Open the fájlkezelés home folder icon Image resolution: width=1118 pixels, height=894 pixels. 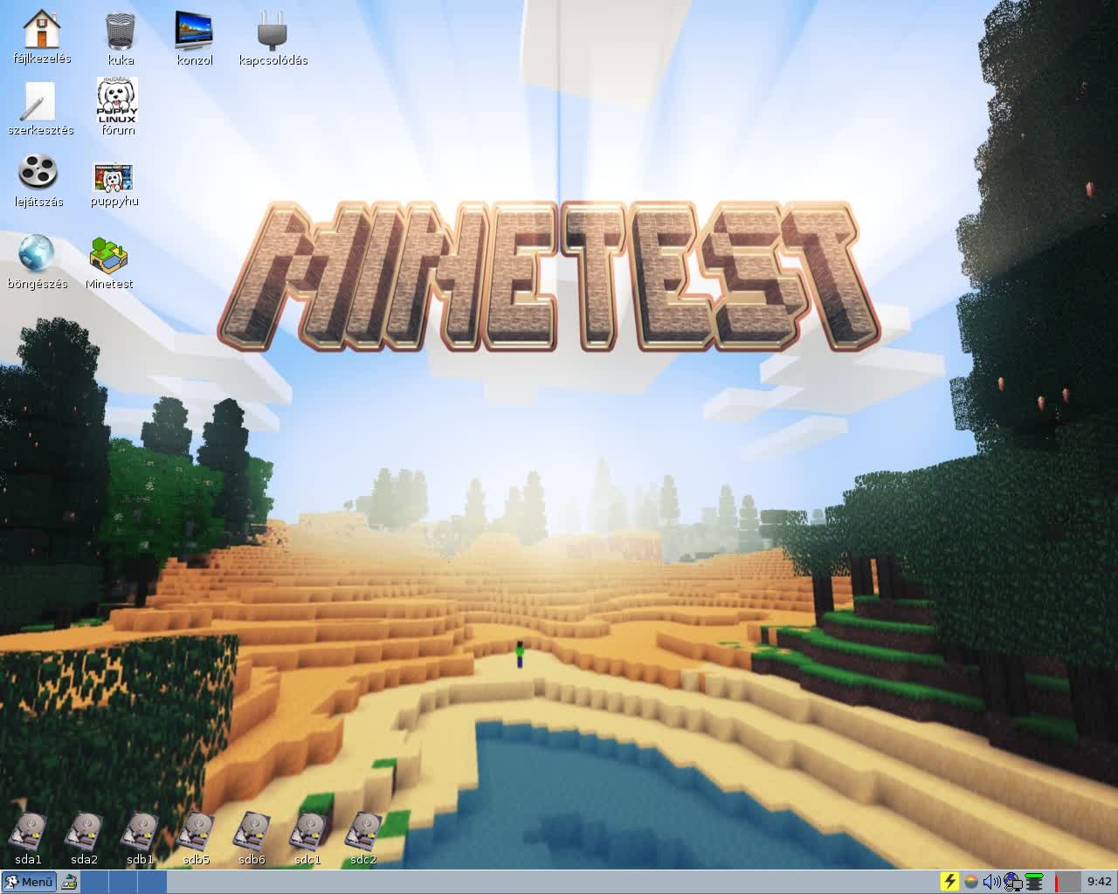coord(41,31)
